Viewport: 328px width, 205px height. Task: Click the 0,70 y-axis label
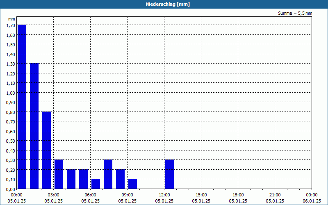coord(11,122)
